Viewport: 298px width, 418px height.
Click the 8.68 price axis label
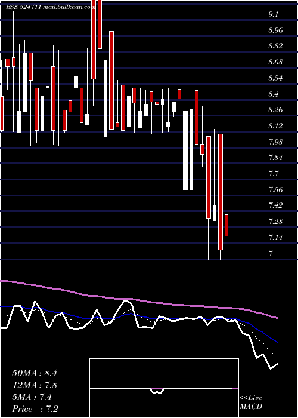click(275, 62)
